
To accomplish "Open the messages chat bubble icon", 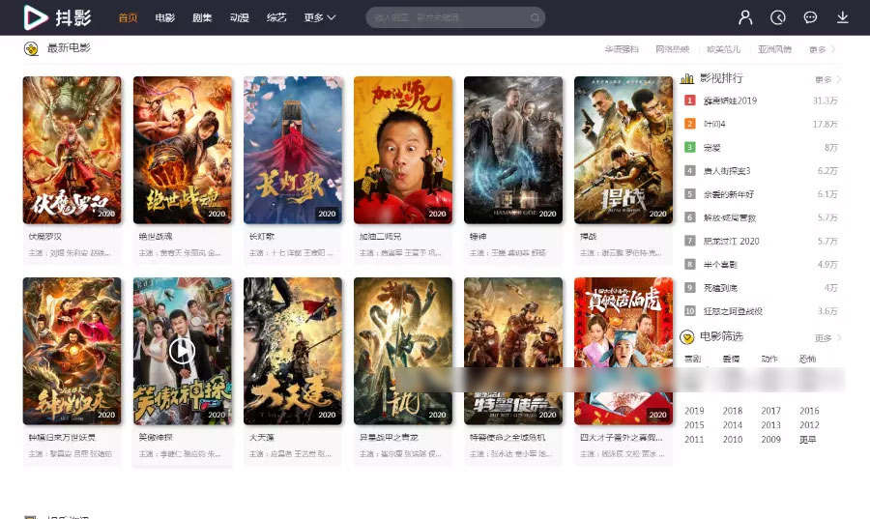I will click(810, 17).
